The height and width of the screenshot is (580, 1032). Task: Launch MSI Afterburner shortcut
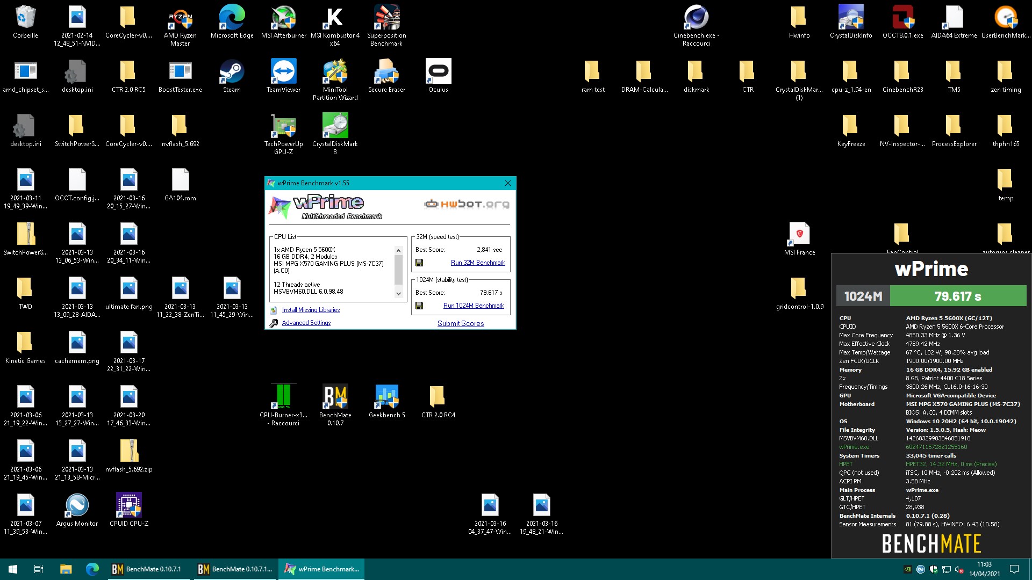pyautogui.click(x=283, y=21)
